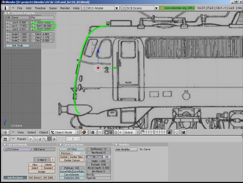Viewport: 243px width, 183px height.
Task: Open the Buttons window type selector
Action: click(x=7, y=139)
